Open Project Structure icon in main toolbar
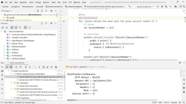Image resolution: width=186 pixels, height=104 pixels. (176, 7)
